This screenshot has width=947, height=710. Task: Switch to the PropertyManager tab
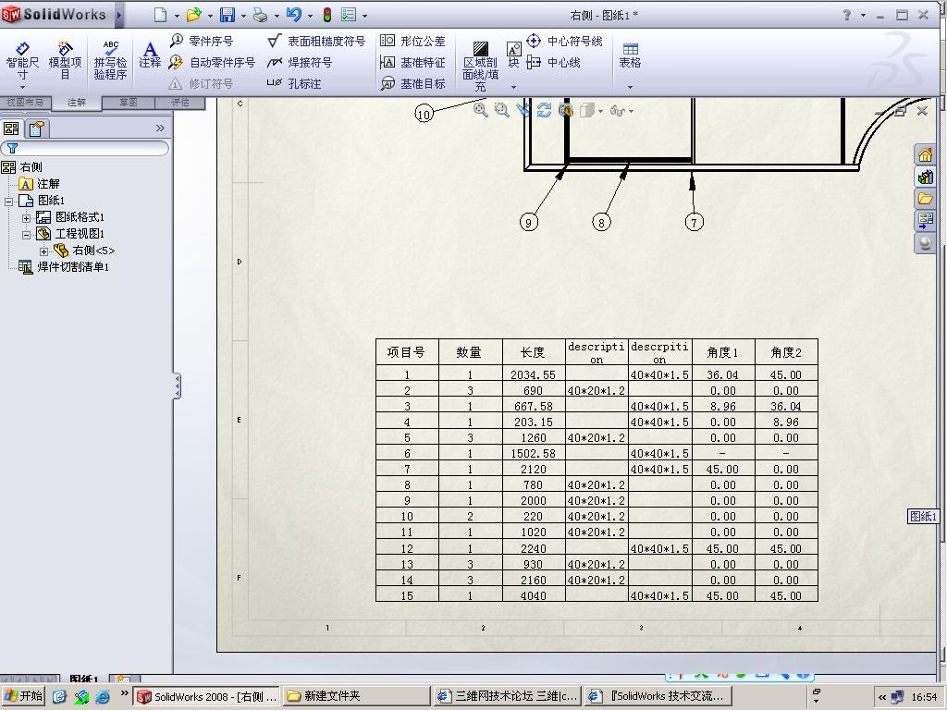coord(36,128)
